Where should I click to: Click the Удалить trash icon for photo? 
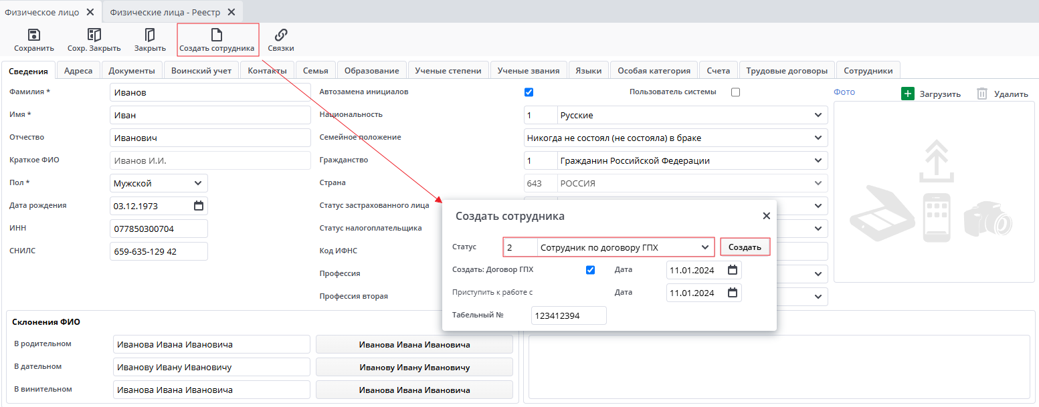981,94
